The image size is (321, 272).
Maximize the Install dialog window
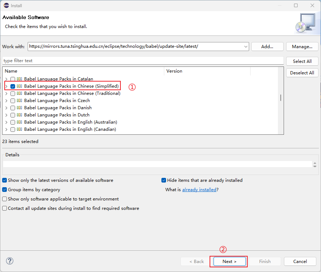click(x=296, y=5)
